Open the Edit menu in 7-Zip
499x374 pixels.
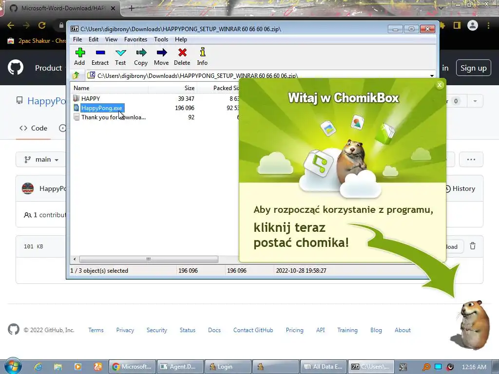point(93,39)
